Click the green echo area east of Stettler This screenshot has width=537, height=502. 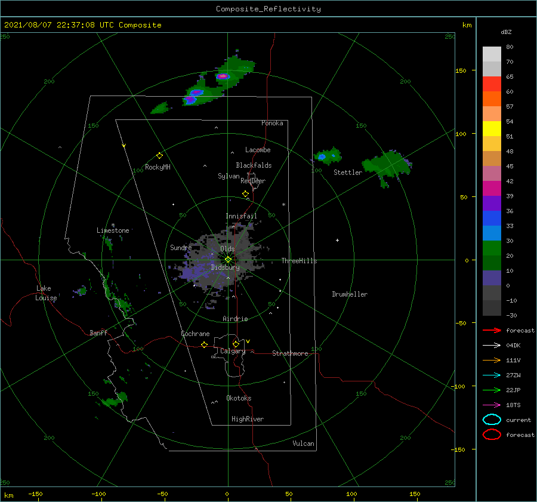pos(387,166)
